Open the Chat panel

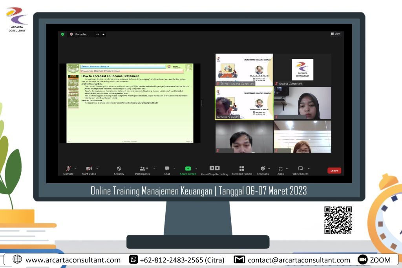pyautogui.click(x=167, y=169)
